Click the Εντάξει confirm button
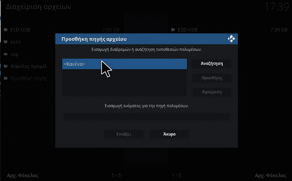 click(124, 134)
